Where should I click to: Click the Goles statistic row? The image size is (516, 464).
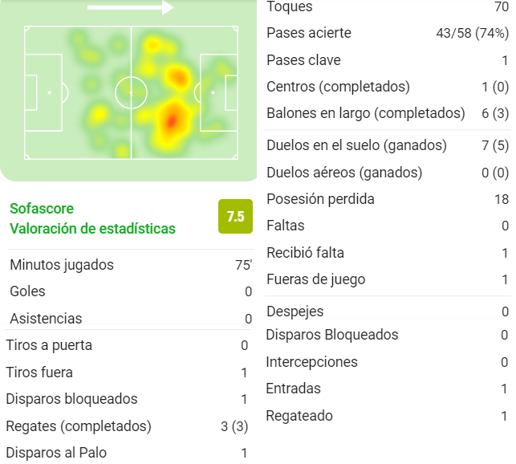point(131,291)
